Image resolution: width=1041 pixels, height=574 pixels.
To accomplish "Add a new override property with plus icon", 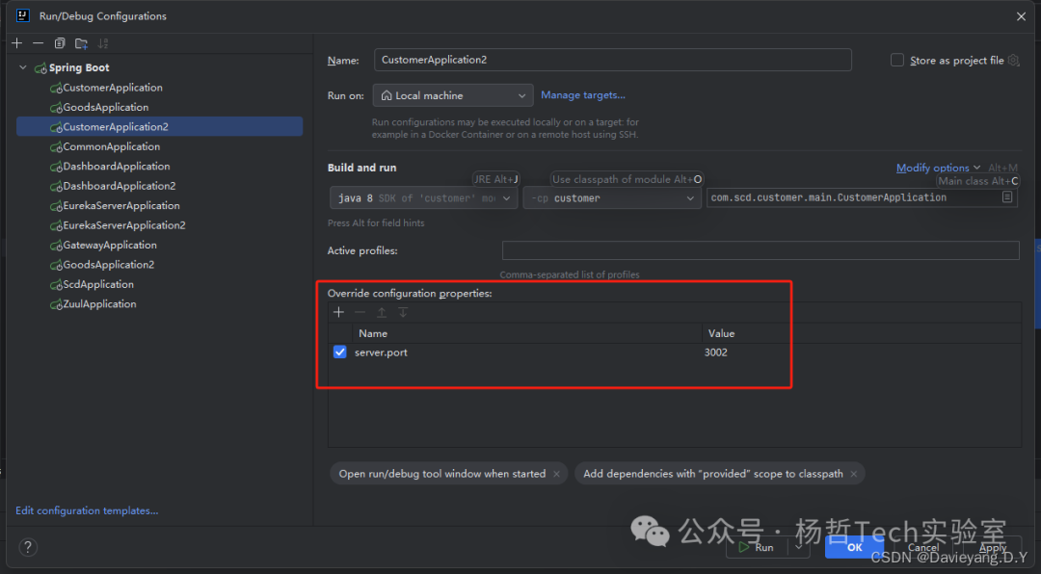I will point(338,312).
